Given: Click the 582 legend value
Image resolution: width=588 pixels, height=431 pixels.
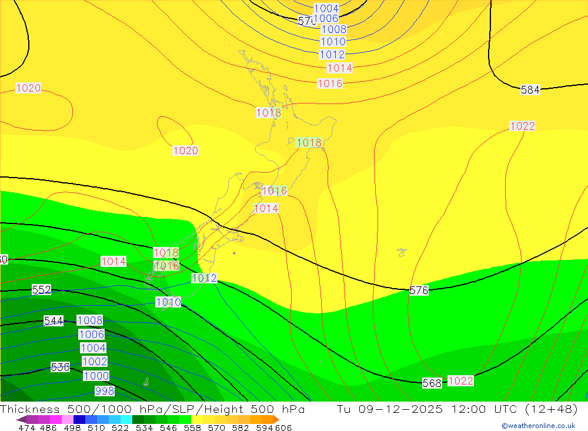Looking at the screenshot, I should [x=240, y=427].
